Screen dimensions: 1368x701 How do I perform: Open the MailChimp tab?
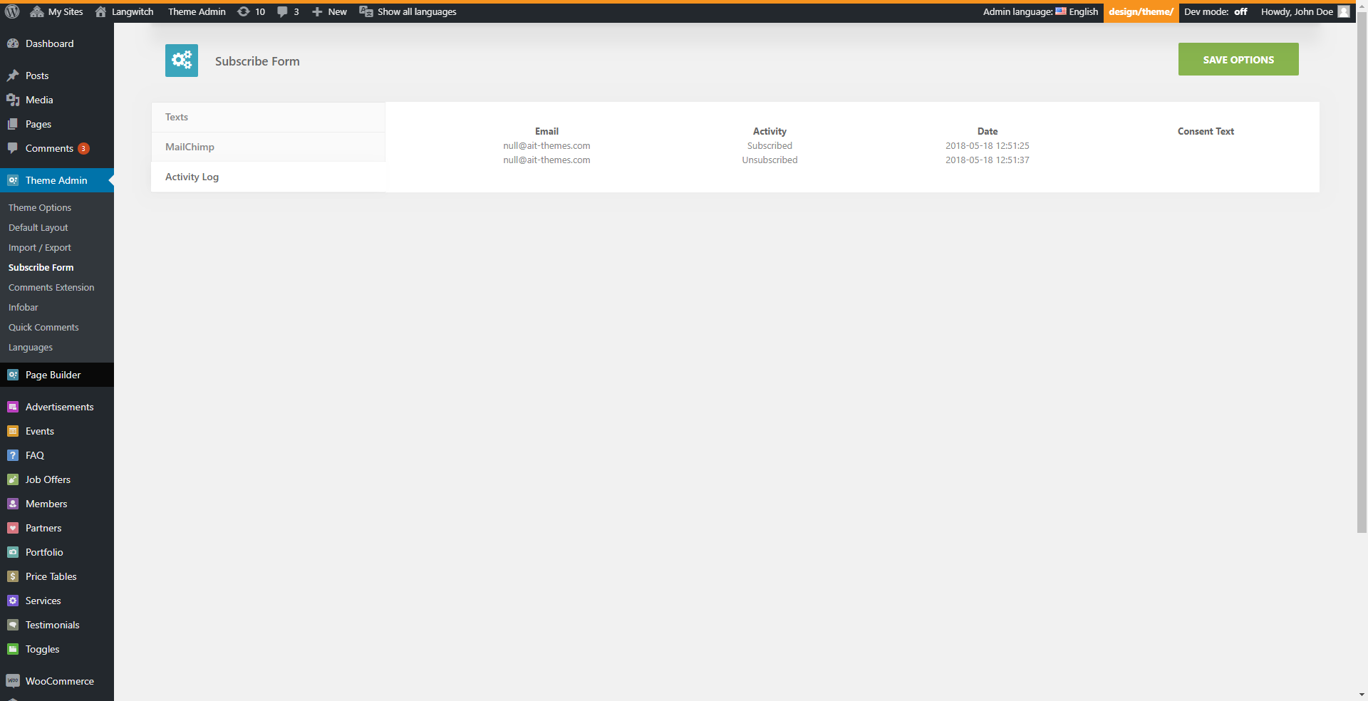pos(268,147)
